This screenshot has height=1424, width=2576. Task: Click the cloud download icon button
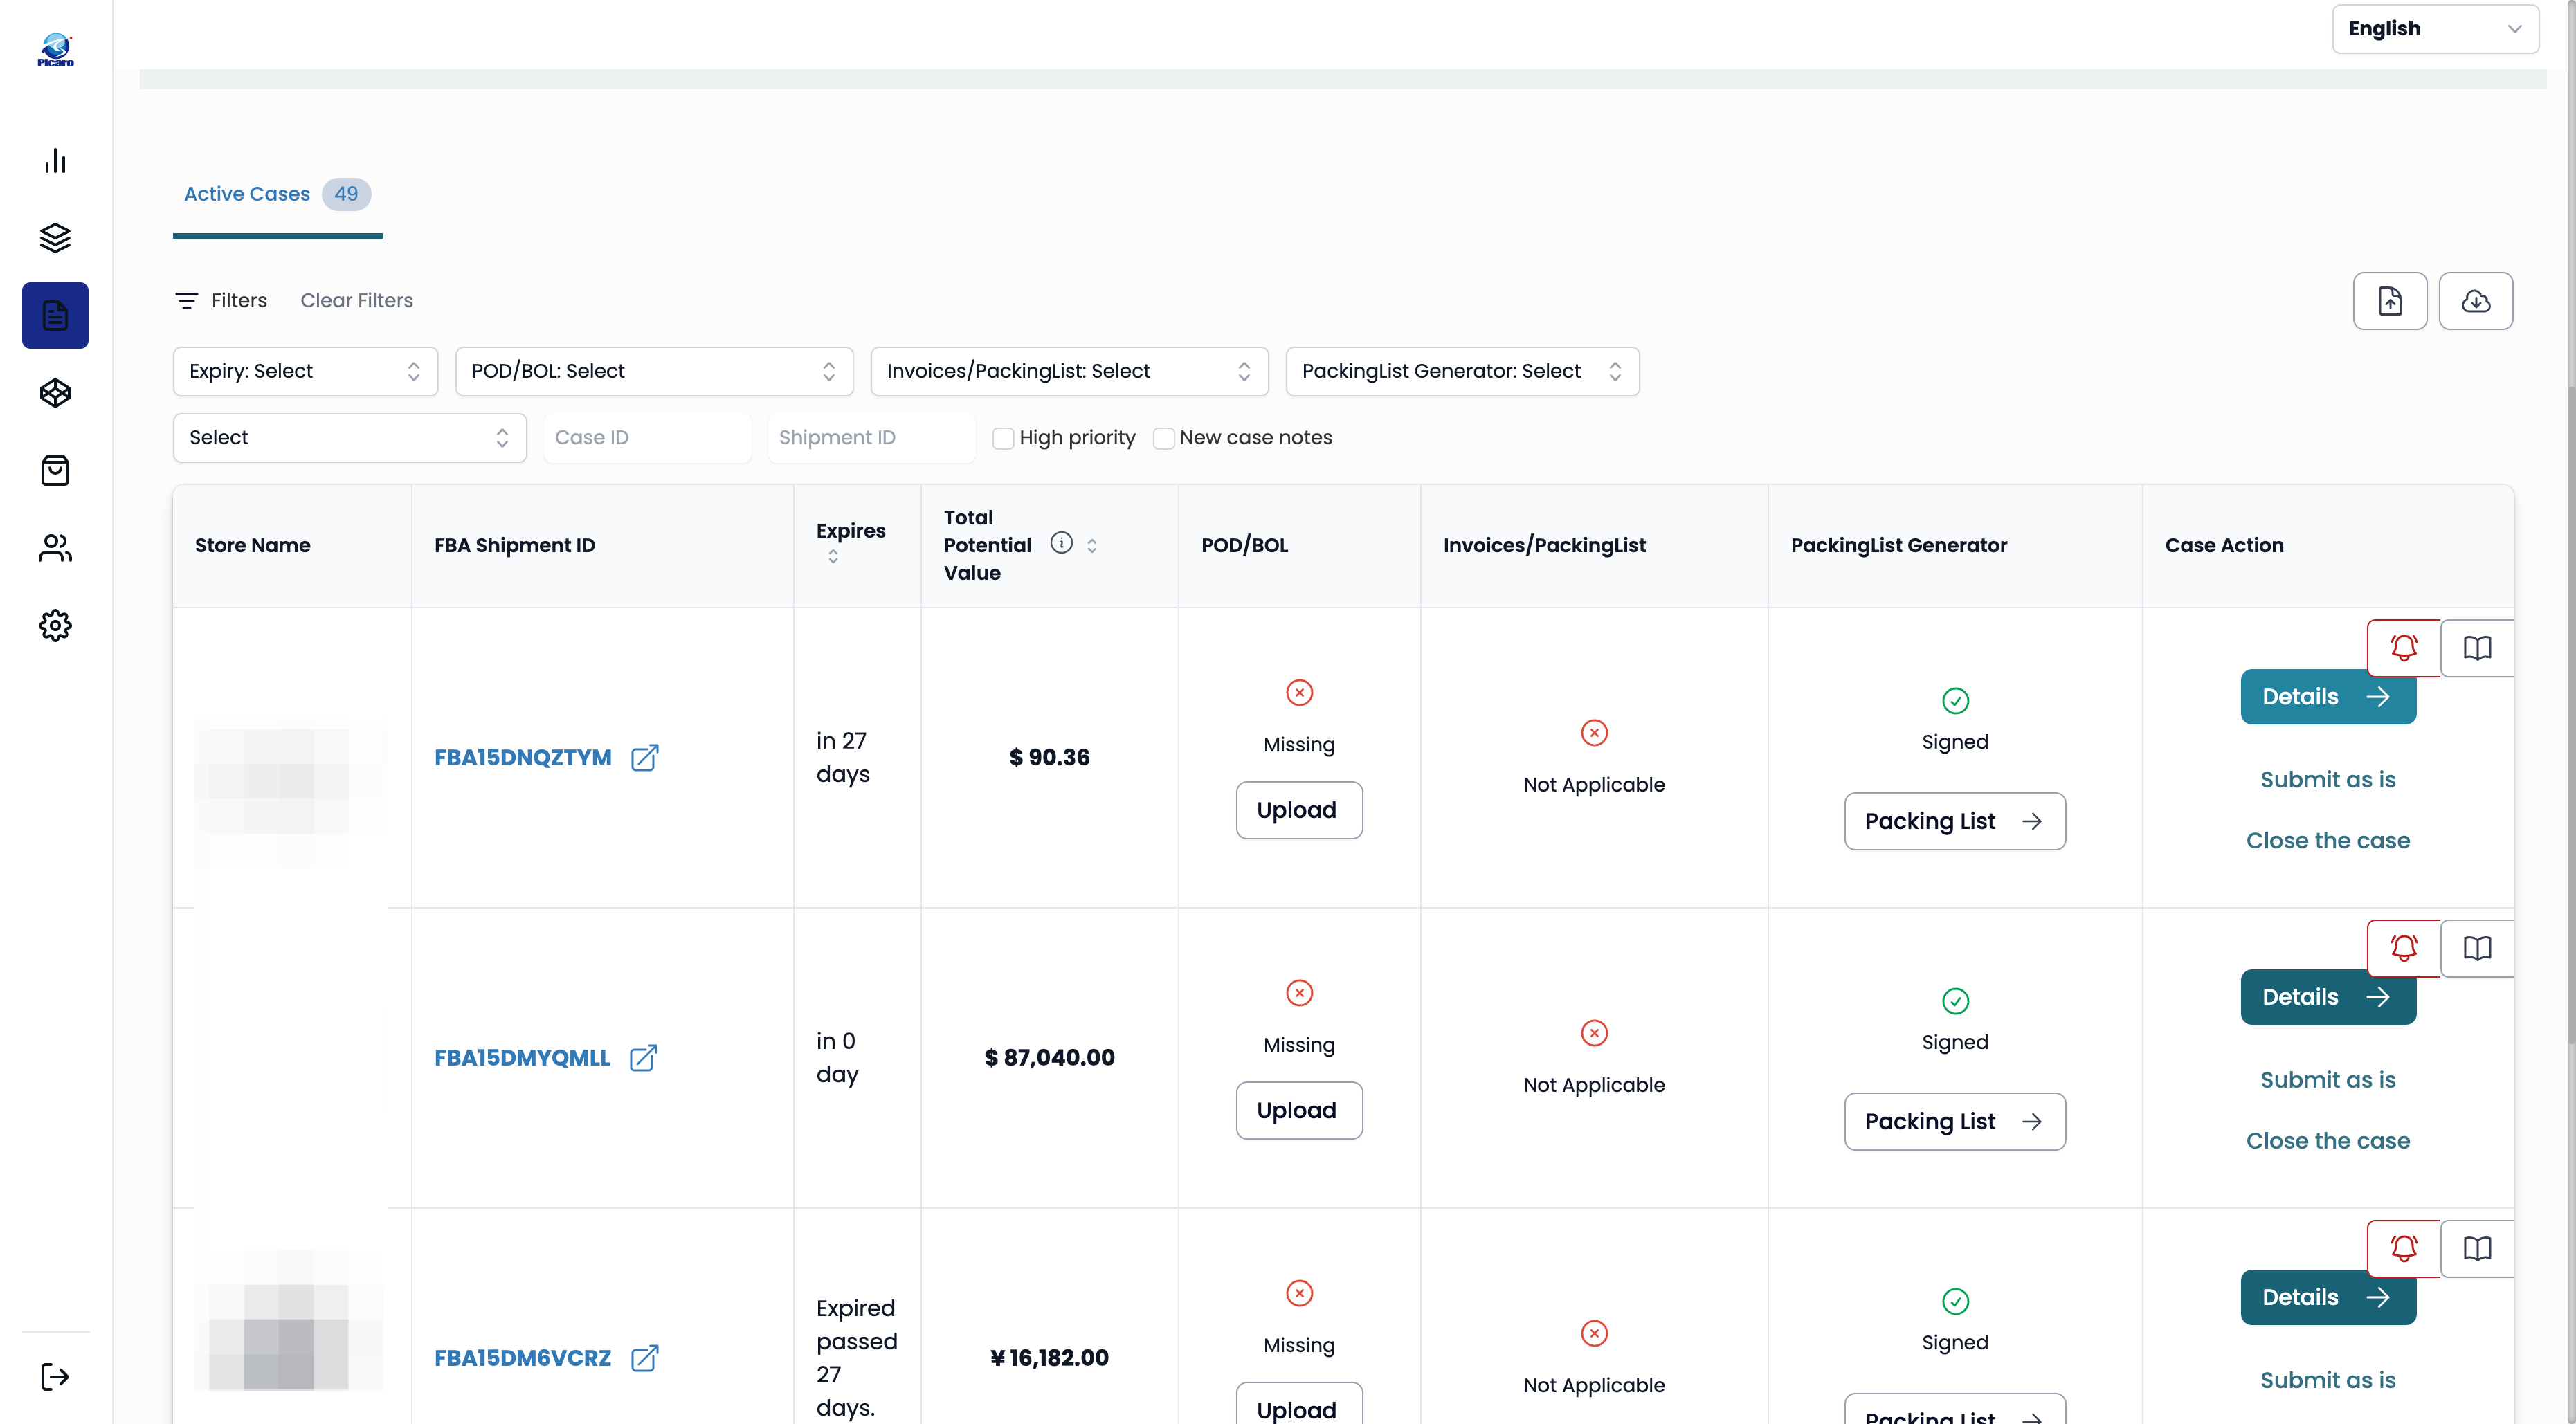tap(2476, 300)
